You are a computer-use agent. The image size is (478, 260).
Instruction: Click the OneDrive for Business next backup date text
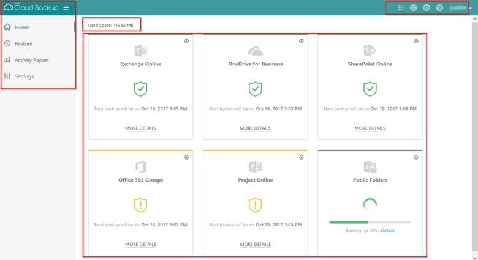pyautogui.click(x=255, y=108)
